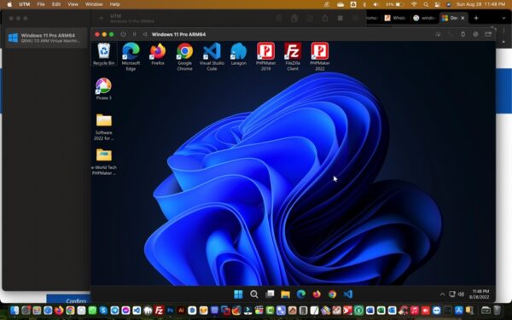Open the View menu
This screenshot has height=320, width=512.
pos(73,4)
